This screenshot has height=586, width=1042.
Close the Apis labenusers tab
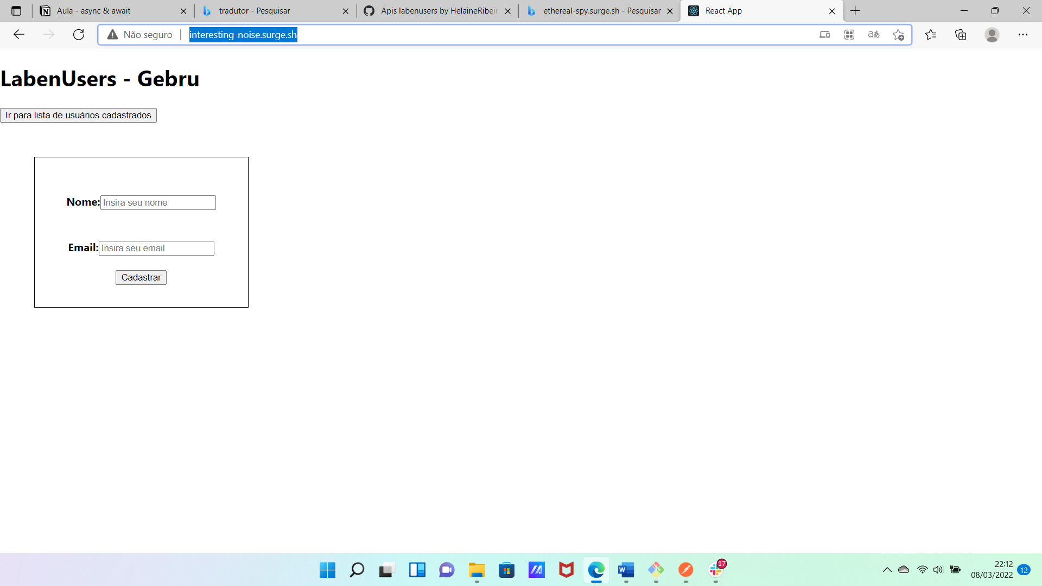pyautogui.click(x=508, y=11)
